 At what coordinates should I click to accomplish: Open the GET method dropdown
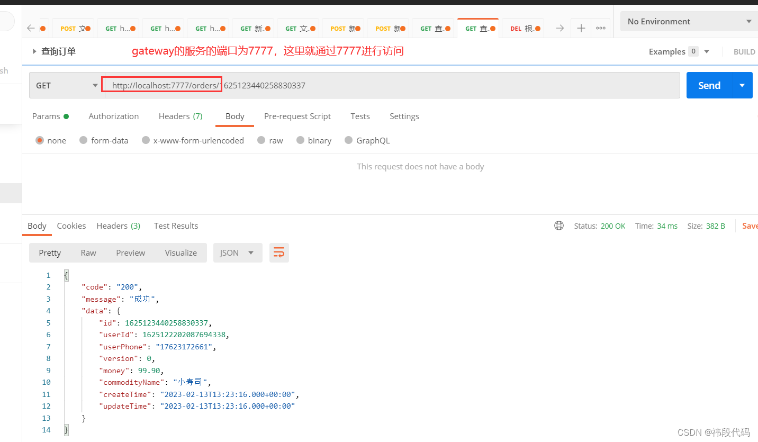(x=67, y=85)
